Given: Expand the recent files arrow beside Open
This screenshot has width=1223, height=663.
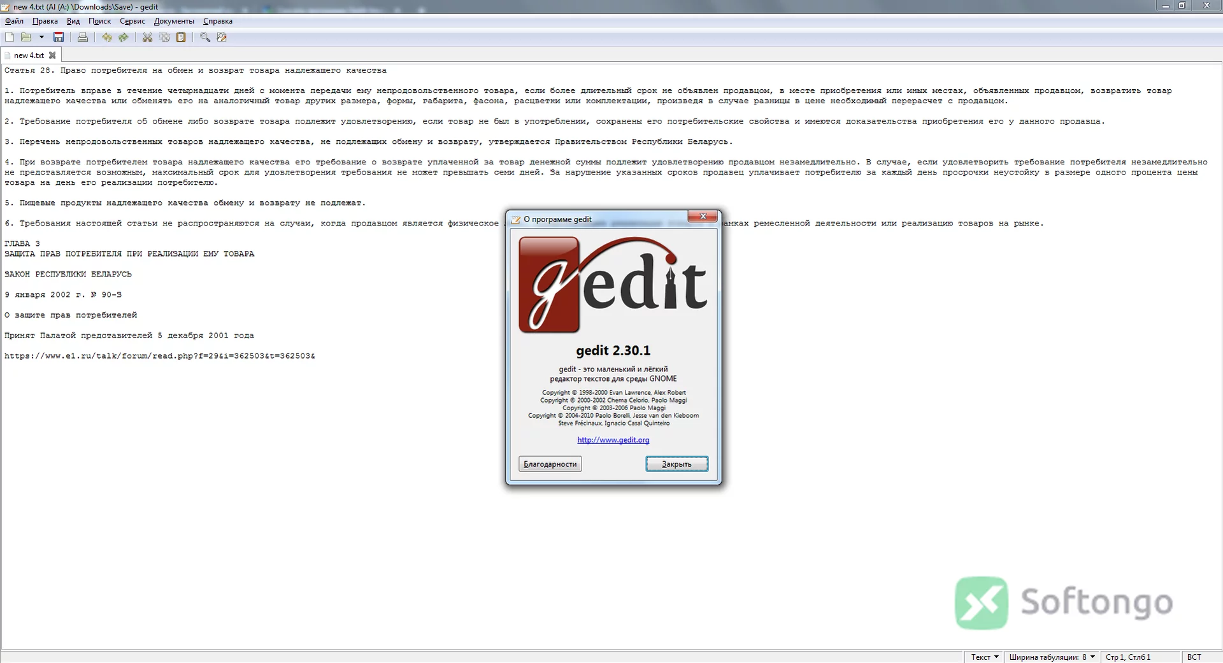Looking at the screenshot, I should click(x=41, y=38).
